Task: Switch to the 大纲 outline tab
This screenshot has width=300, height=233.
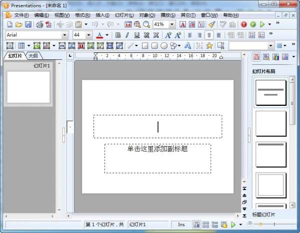Action: pyautogui.click(x=33, y=56)
